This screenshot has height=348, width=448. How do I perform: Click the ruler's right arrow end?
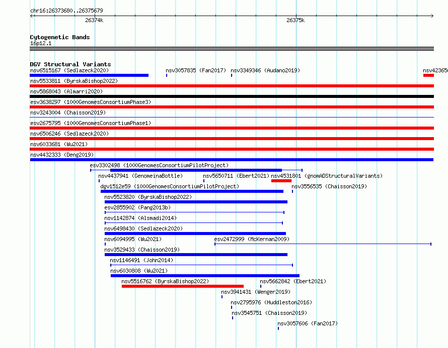click(432, 16)
